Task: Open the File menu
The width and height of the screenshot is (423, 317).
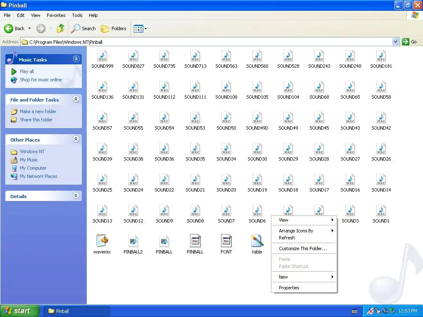Action: click(7, 15)
